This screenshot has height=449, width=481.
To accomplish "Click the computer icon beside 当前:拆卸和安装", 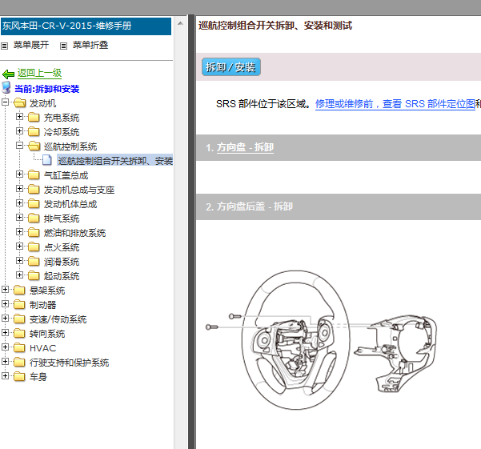I will [x=6, y=88].
